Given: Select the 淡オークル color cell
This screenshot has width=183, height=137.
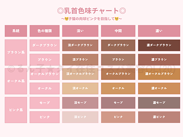Looking at the screenshot, I should (x=80, y=88).
